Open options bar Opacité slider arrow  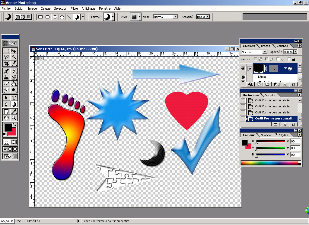(x=208, y=17)
